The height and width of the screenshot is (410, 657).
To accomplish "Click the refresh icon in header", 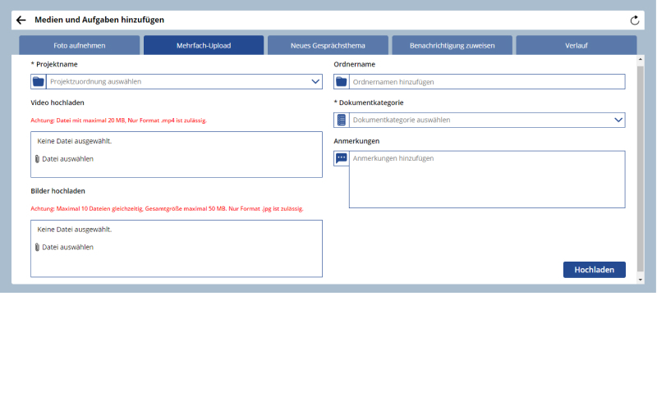I will click(634, 20).
